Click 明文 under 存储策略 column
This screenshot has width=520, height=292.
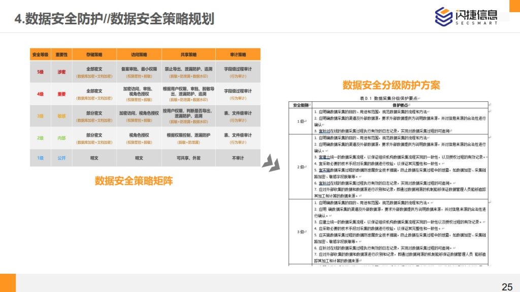pos(94,158)
